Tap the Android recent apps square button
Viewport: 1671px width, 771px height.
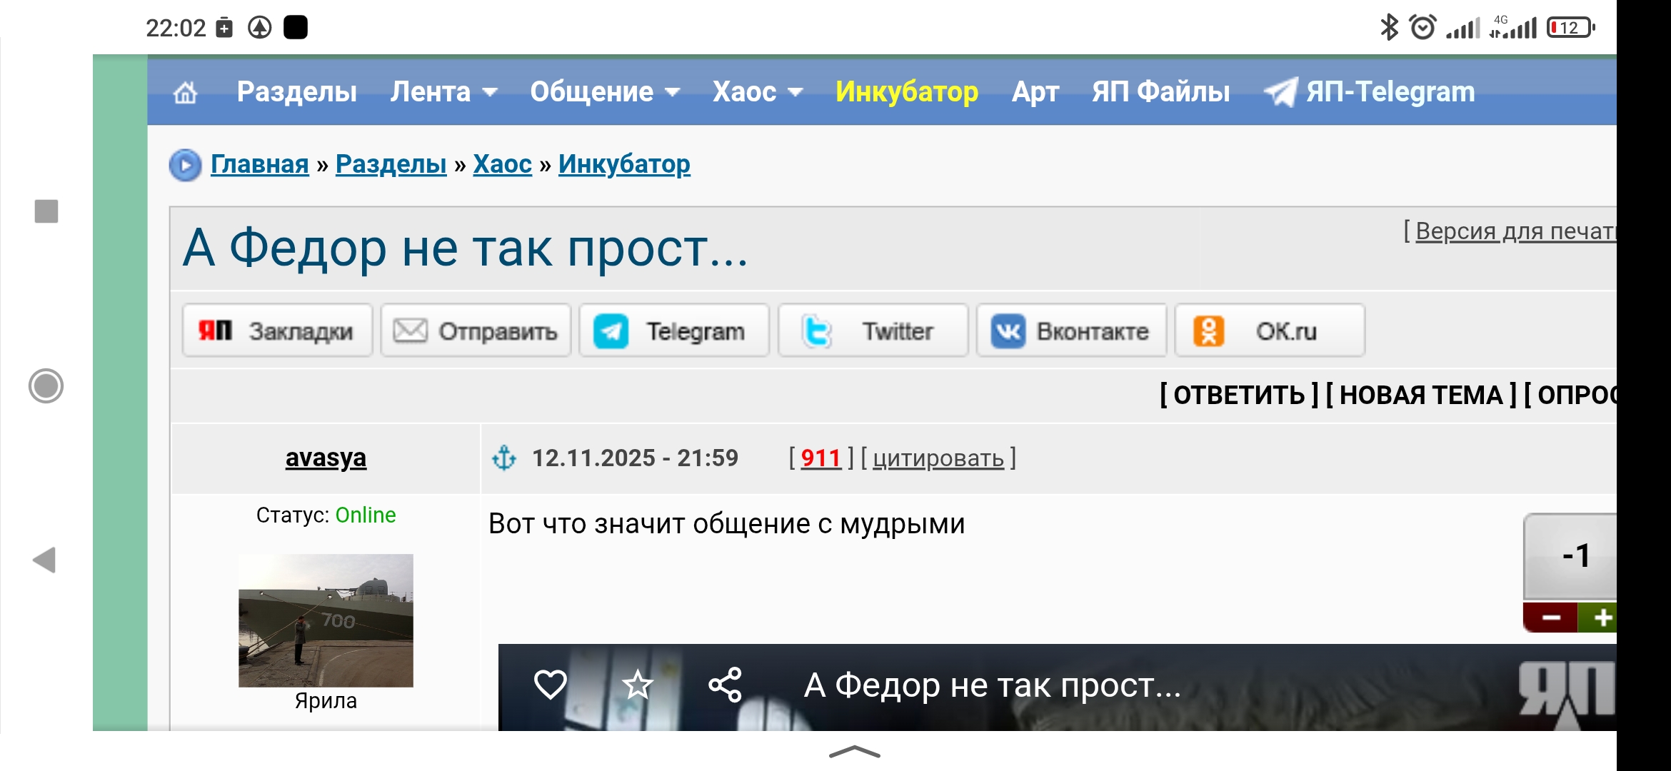(46, 211)
